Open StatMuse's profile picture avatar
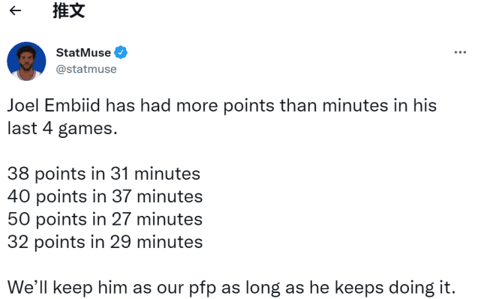The height and width of the screenshot is (299, 481). [x=26, y=61]
